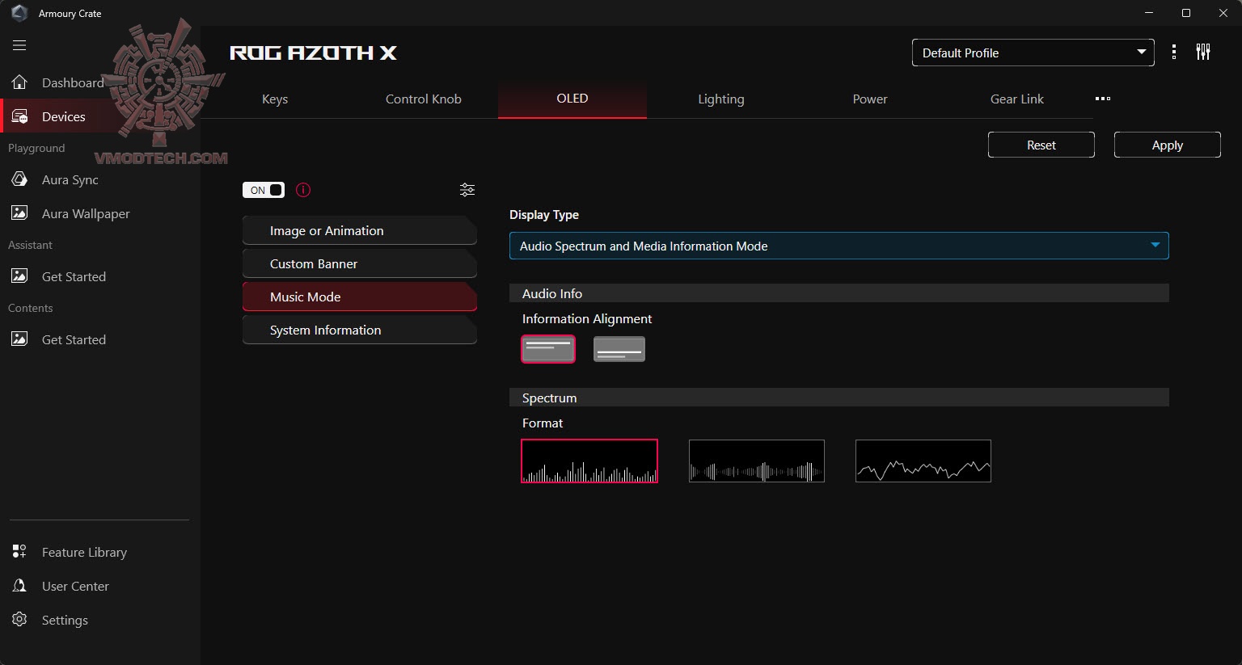Screen dimensions: 1242x665
Task: Select top information alignment option
Action: (x=548, y=349)
